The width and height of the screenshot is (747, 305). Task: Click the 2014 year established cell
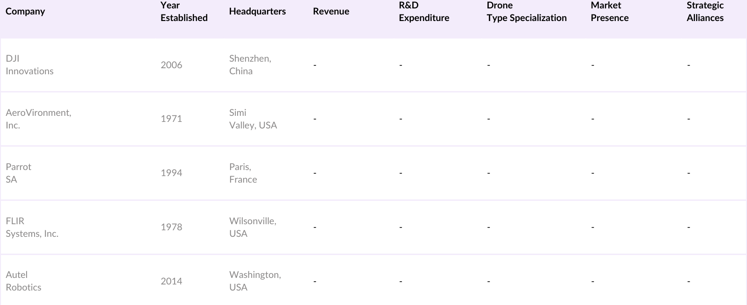(x=171, y=281)
